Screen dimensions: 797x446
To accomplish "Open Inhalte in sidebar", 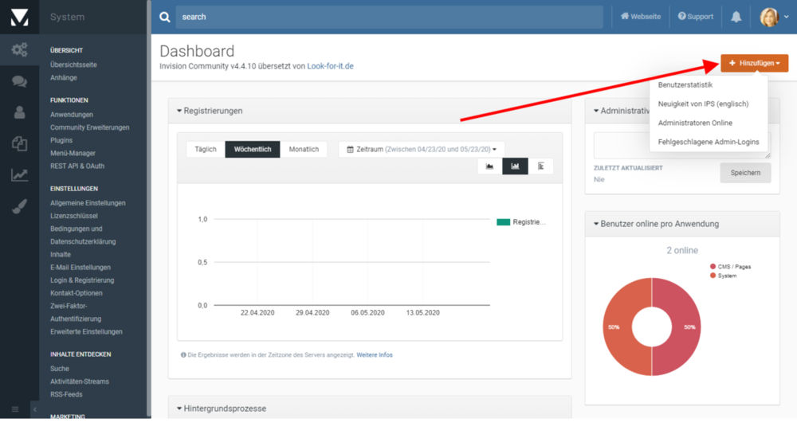I will [61, 255].
